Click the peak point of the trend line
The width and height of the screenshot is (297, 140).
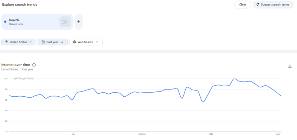235,79
